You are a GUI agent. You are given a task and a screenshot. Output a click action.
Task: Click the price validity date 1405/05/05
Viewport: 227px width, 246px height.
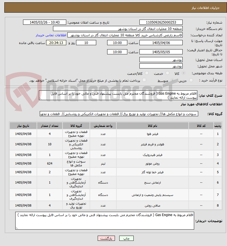(x=161, y=52)
